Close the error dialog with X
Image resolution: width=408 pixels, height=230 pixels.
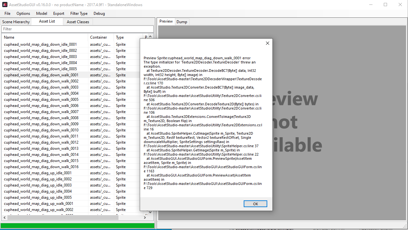pyautogui.click(x=267, y=43)
